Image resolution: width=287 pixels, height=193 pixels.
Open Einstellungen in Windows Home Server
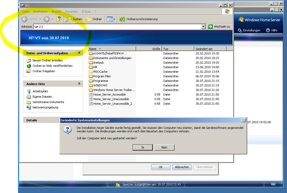click(249, 30)
